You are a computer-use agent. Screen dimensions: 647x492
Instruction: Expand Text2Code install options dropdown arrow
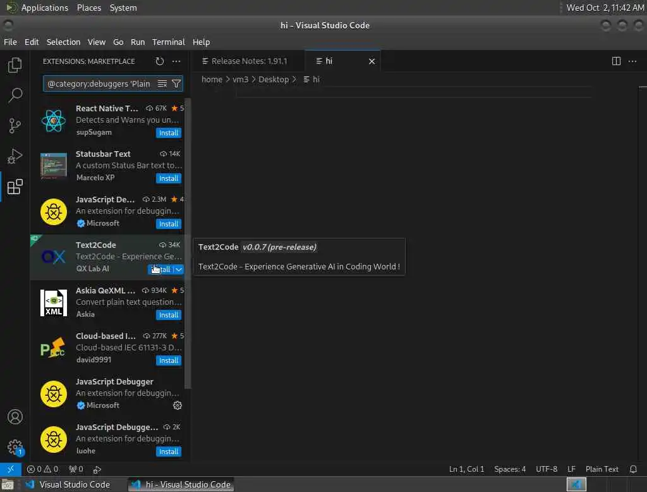click(x=179, y=269)
